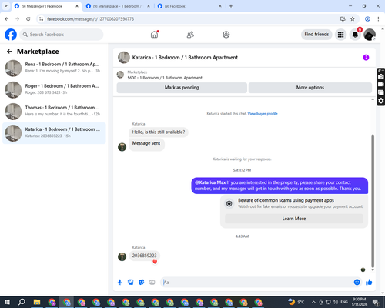Open the Groups icon in top navigation
Screen dimensions: 385x308
click(226, 35)
